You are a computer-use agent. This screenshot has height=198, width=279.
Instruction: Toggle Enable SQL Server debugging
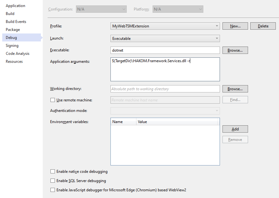53,181
